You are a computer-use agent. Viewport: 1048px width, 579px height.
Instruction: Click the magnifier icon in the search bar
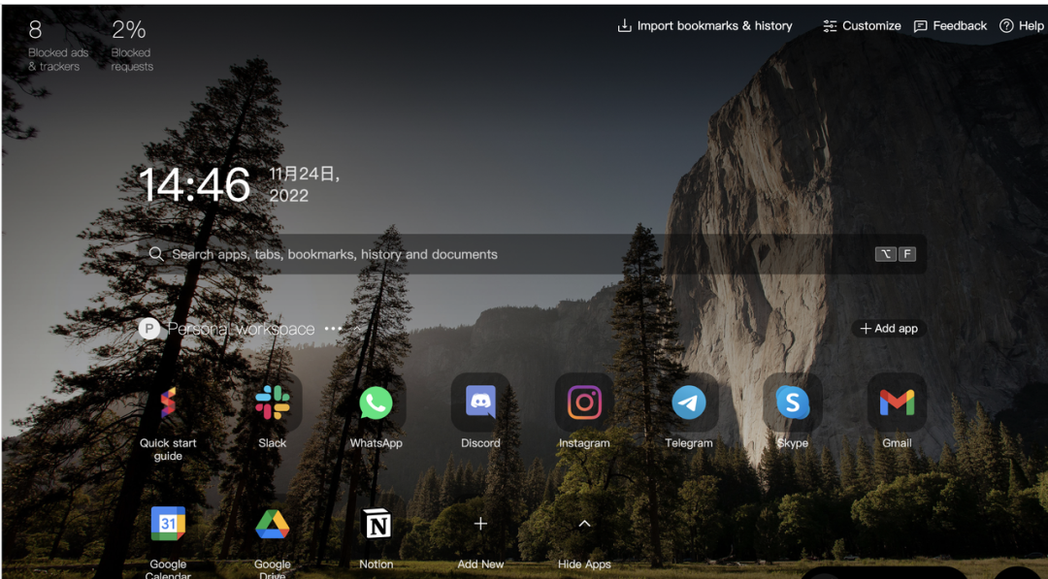pyautogui.click(x=155, y=254)
